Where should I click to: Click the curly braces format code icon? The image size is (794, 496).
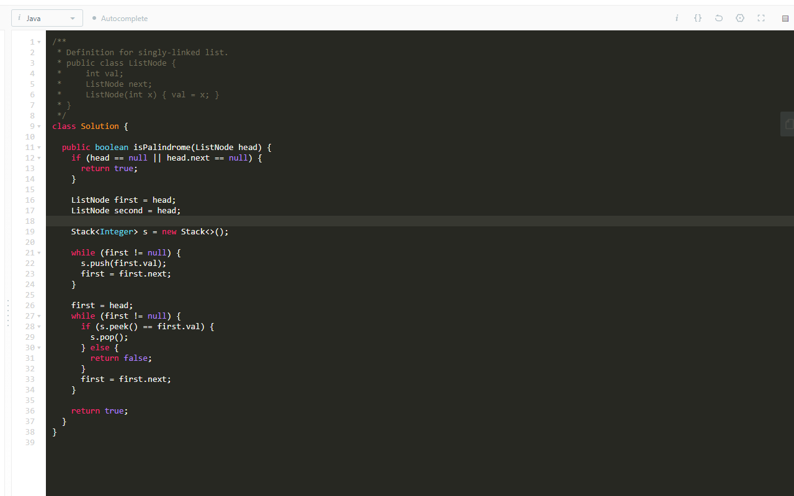698,18
